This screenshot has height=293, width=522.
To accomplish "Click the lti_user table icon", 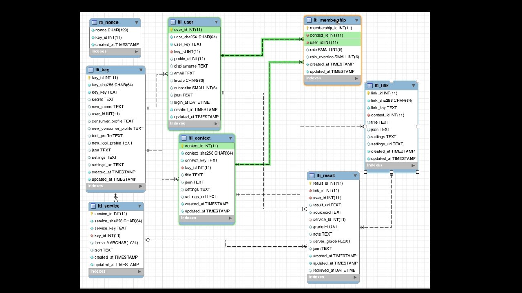I will tap(173, 22).
